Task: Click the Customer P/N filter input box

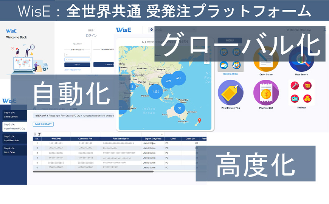Action: pos(85,134)
